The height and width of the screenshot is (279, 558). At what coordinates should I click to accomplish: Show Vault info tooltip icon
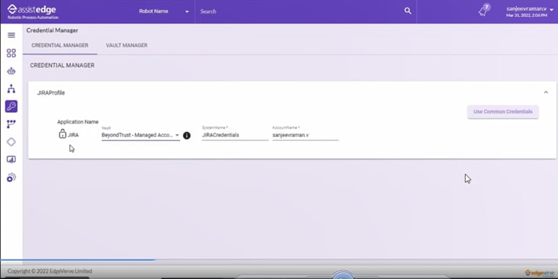pos(187,136)
